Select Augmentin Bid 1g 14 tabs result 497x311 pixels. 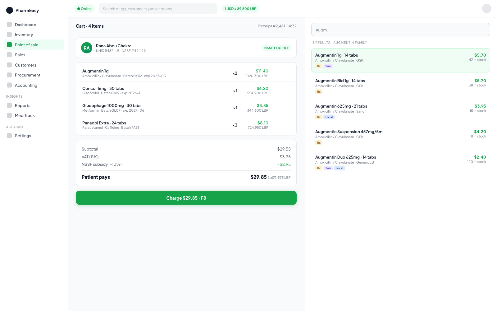click(401, 86)
